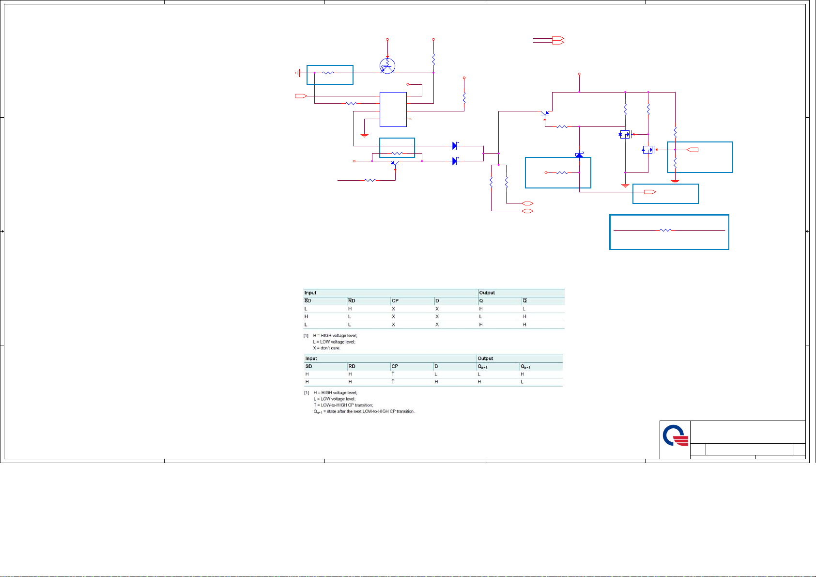Image resolution: width=816 pixels, height=577 pixels.
Task: Click the '↑ = LOW-to-HIGH CP transition;' note
Action: tap(343, 405)
